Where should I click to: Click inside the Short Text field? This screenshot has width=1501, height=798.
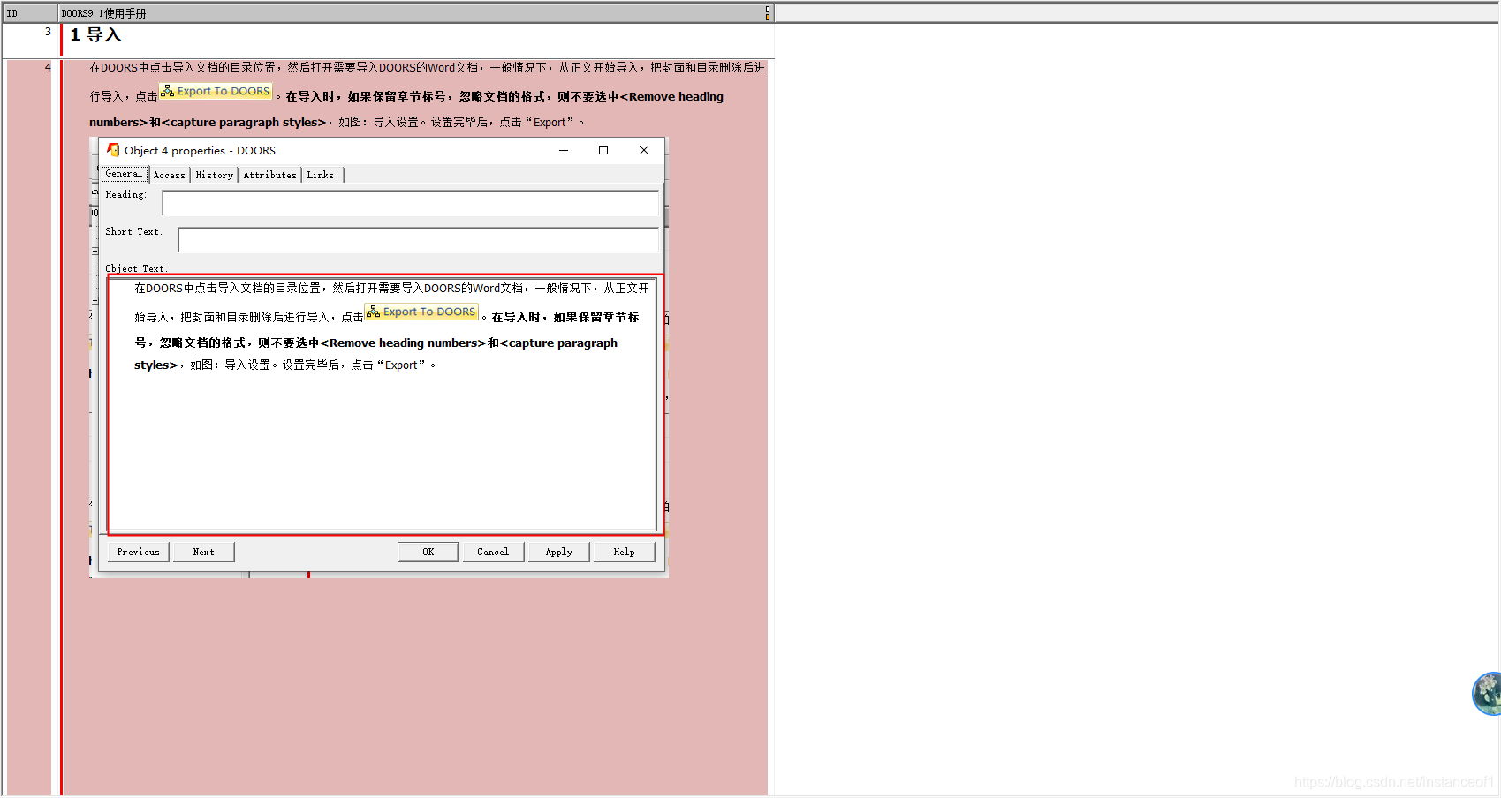click(418, 240)
